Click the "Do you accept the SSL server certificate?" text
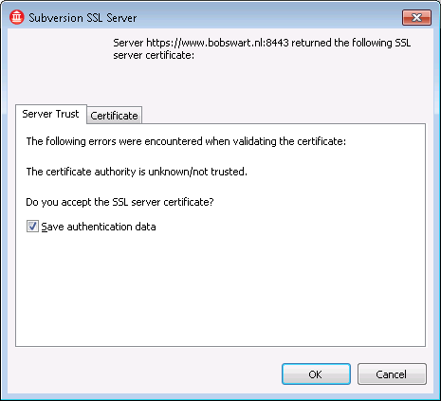441x401 pixels. tap(119, 202)
